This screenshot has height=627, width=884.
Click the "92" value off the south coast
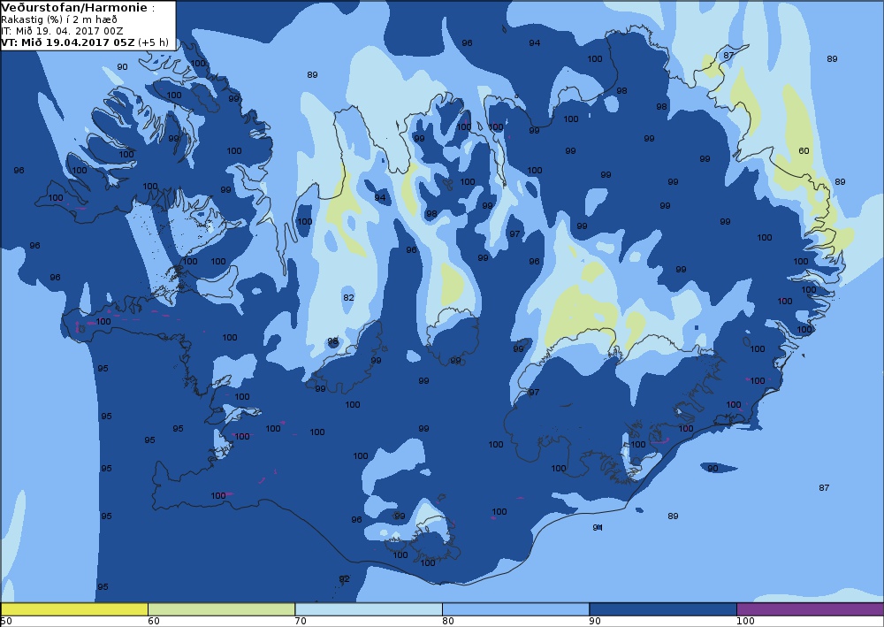tap(344, 579)
